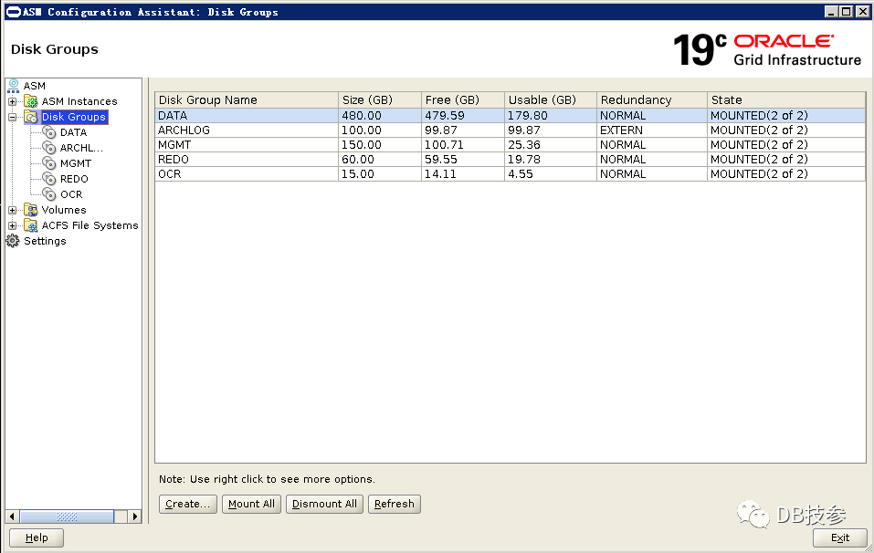Click left arrow of tree scrollbar
Image resolution: width=874 pixels, height=553 pixels.
point(12,516)
